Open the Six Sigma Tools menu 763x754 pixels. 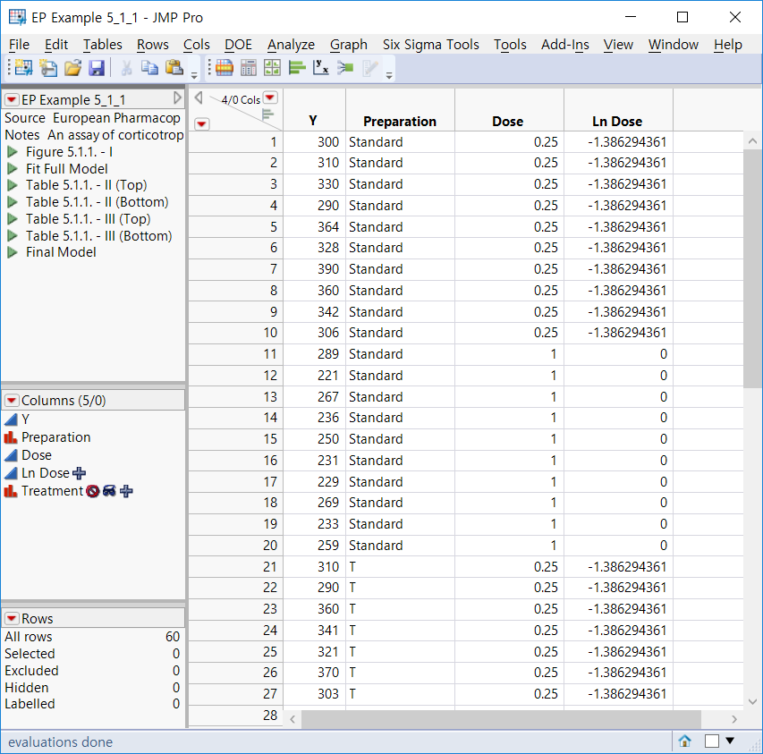[x=430, y=44]
